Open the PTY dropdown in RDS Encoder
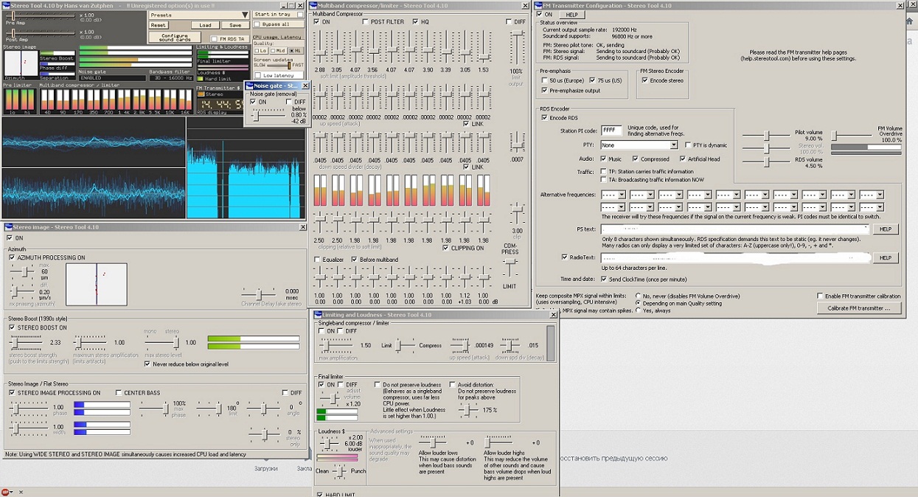Screen dimensions: 918x497 [639, 145]
